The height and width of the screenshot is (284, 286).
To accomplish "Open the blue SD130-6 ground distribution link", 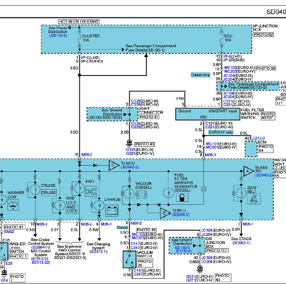I will click(184, 251).
